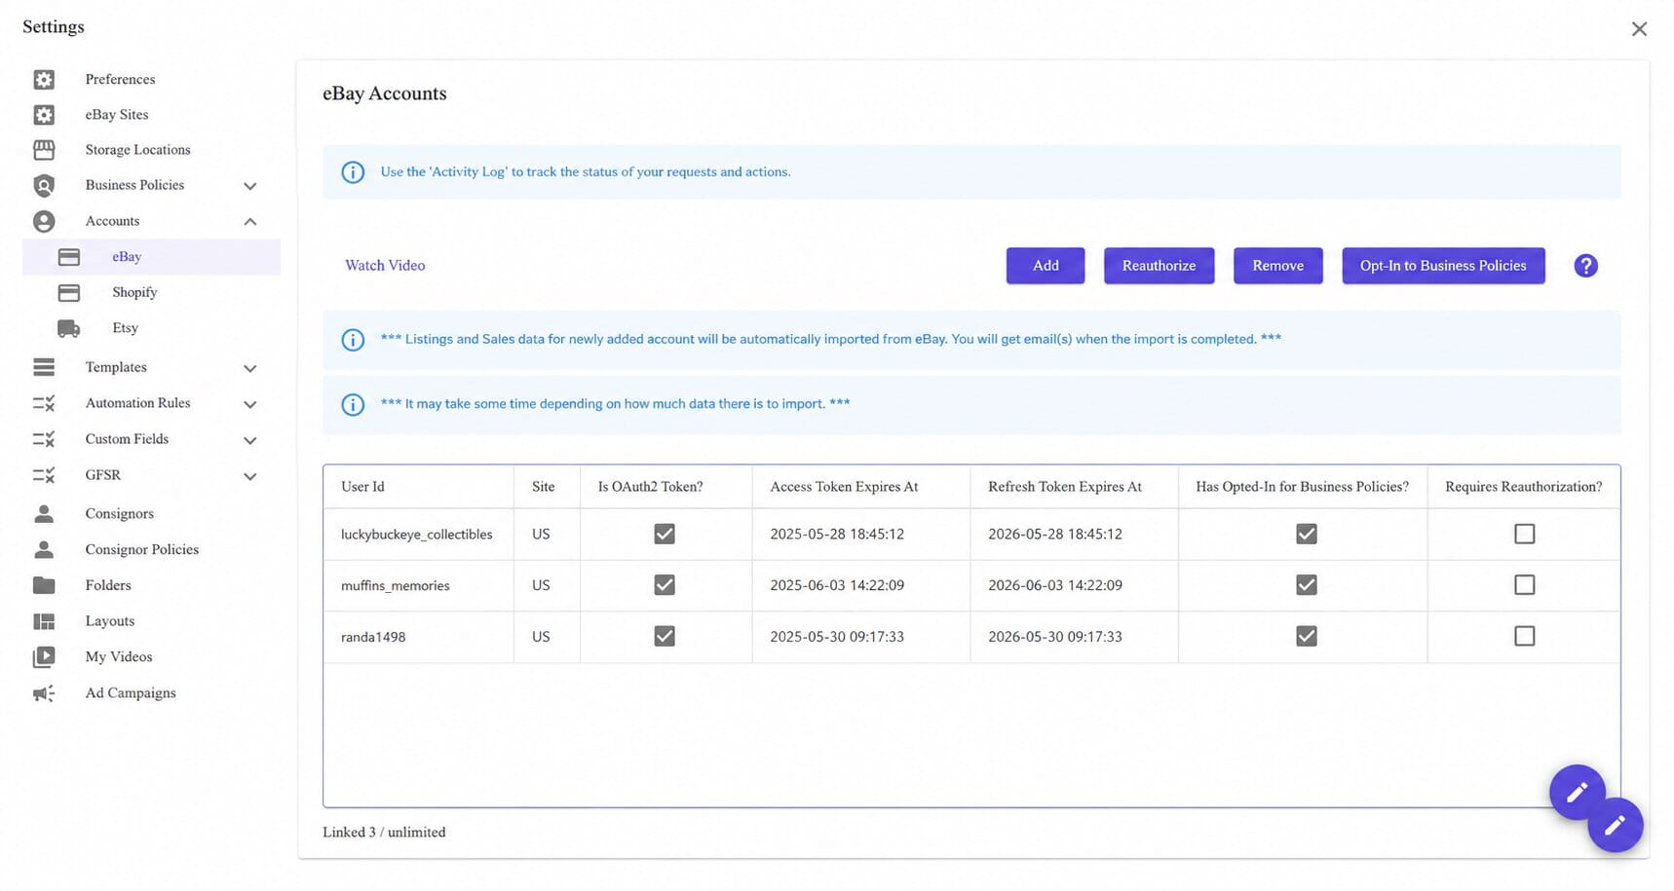Open My Videos from the sidebar
This screenshot has width=1674, height=891.
click(x=119, y=657)
